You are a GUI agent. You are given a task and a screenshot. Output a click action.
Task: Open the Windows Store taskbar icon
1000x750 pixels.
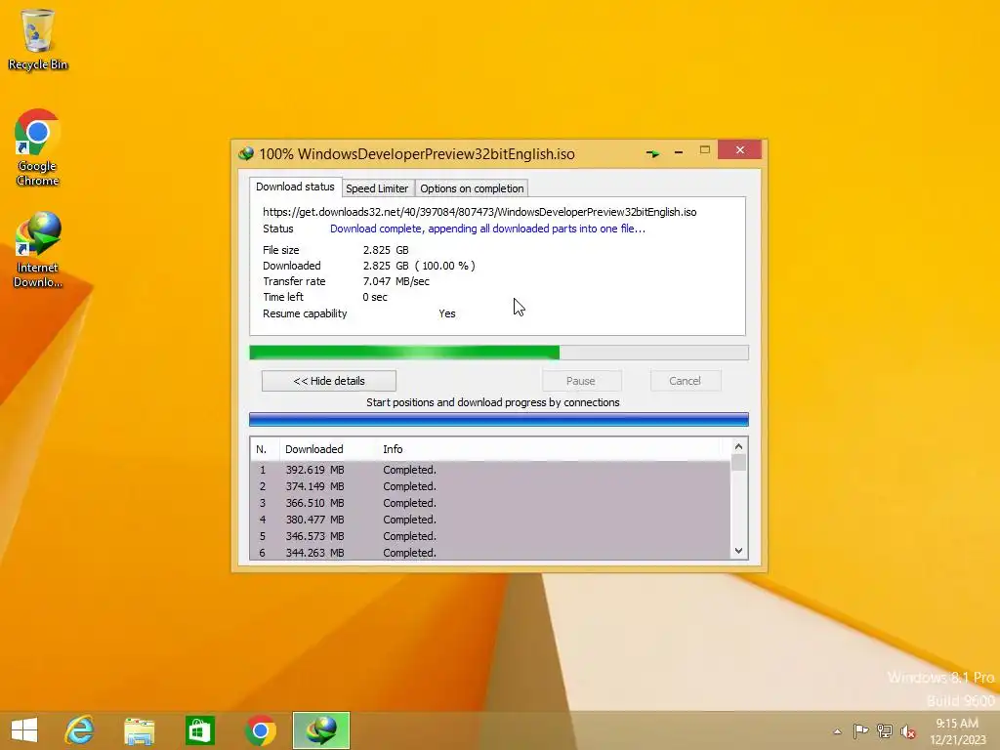(x=199, y=730)
